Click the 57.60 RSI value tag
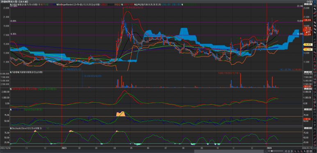 tap(308, 119)
